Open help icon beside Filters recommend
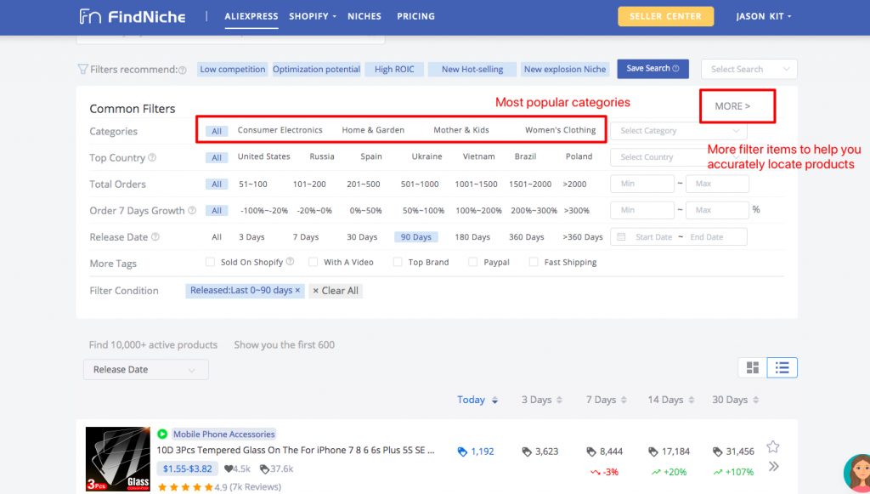Viewport: 870px width, 494px height. [183, 70]
